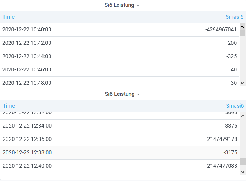Image resolution: width=246 pixels, height=181 pixels.
Task: Sort top table by Smasi6 column
Action: click(235, 17)
